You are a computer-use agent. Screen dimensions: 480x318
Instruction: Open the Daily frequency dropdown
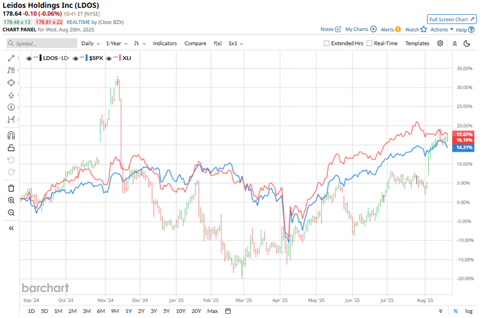tap(90, 43)
